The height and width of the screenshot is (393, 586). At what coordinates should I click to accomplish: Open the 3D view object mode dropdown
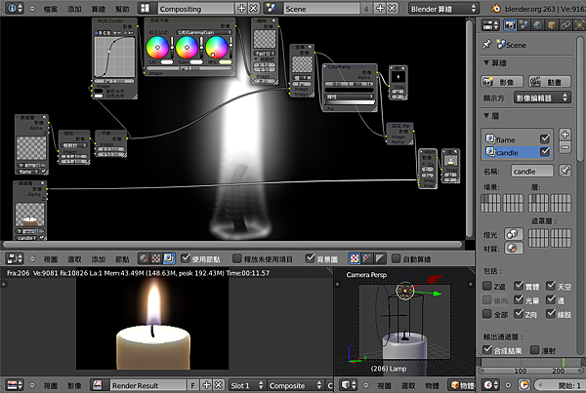(x=462, y=385)
